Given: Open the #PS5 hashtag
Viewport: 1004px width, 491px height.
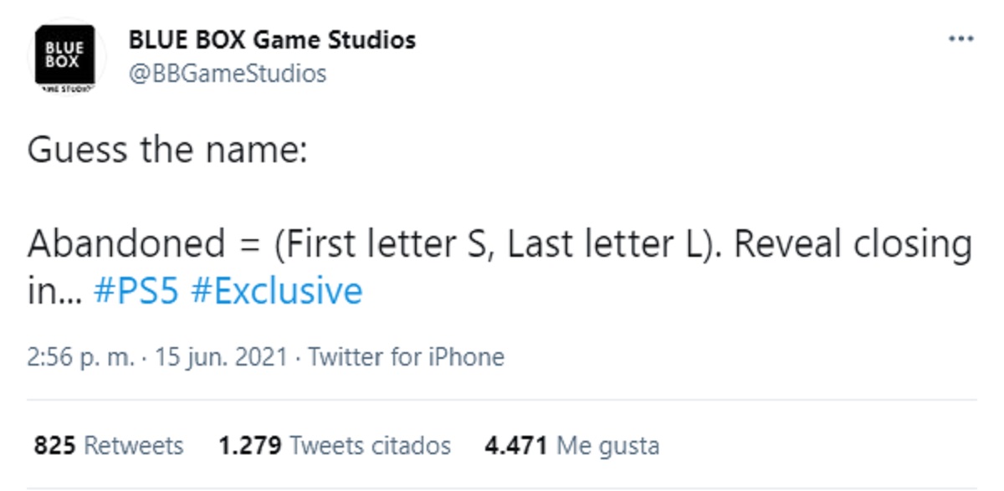Looking at the screenshot, I should (136, 291).
